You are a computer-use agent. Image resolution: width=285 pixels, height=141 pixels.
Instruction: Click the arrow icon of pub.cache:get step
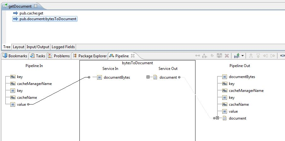pyautogui.click(x=16, y=13)
